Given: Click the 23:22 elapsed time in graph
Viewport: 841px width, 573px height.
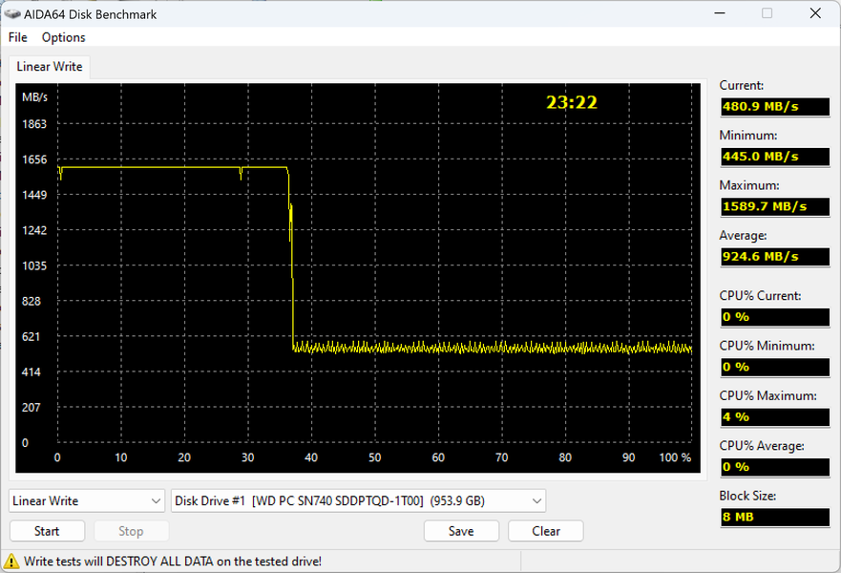Looking at the screenshot, I should 572,102.
